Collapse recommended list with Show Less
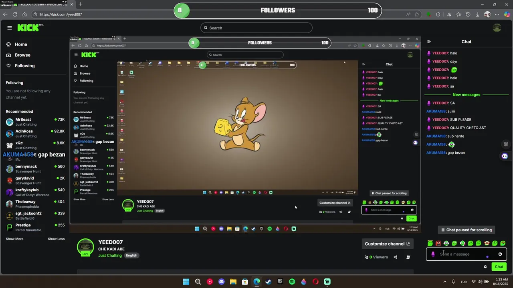Viewport: 513px width, 288px height. (56, 239)
